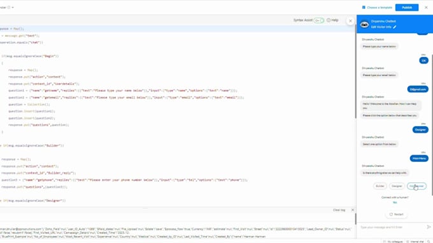
Task: Click the search icon in bottom bar
Action: 429,241
